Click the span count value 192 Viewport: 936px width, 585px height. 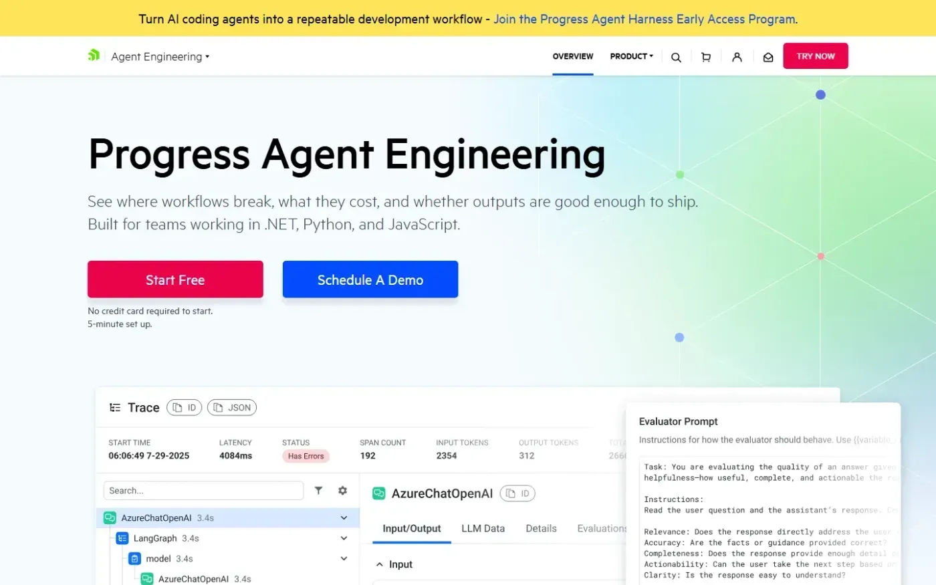pos(368,455)
